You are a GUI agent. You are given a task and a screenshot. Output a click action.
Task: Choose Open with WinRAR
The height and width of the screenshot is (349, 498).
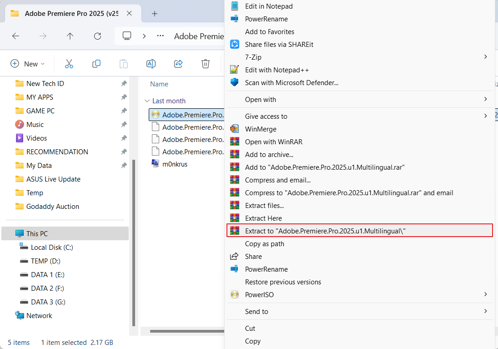click(x=360, y=142)
